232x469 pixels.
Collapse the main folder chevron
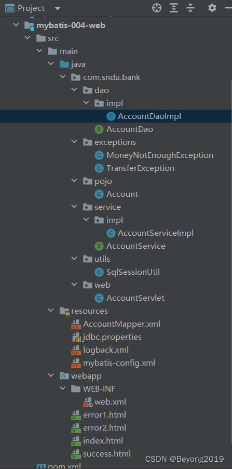coord(39,51)
